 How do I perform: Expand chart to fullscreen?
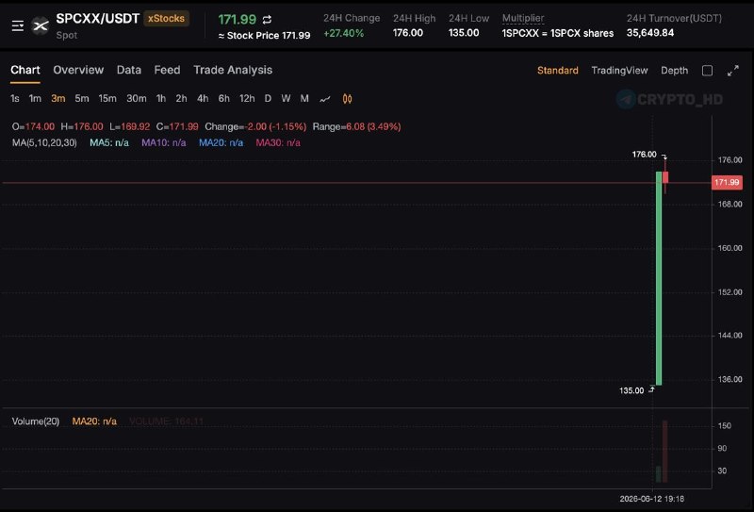733,71
